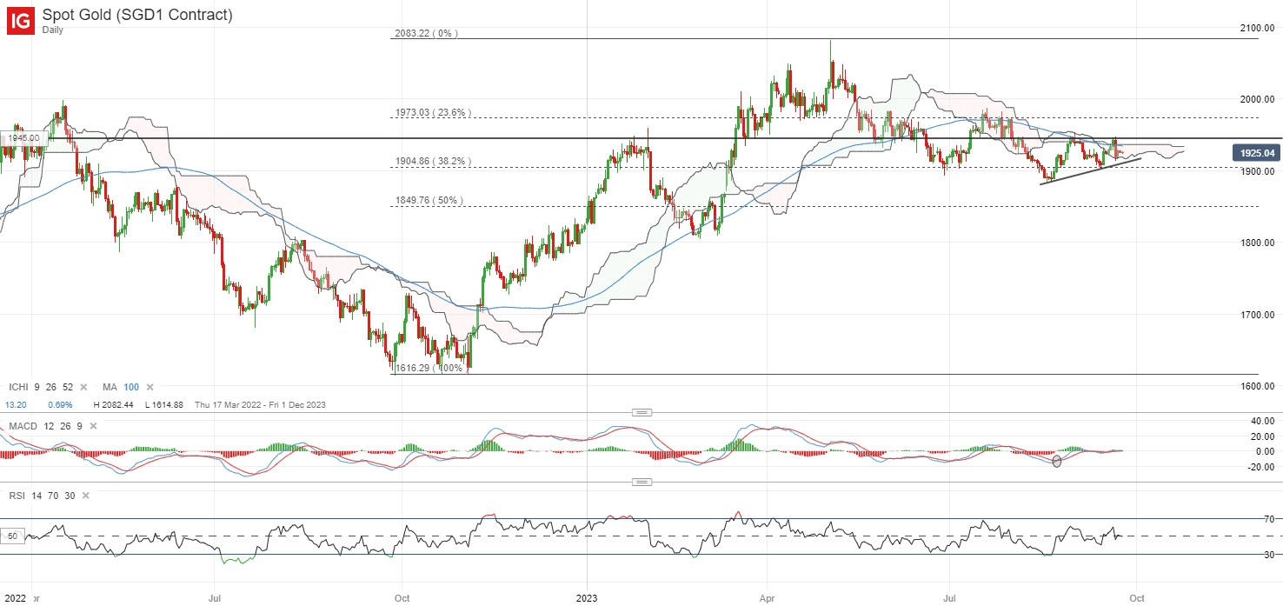Select the 2083.22 (0%) Fibonacci level label
Viewport: 1283px width, 606px height.
coord(425,34)
